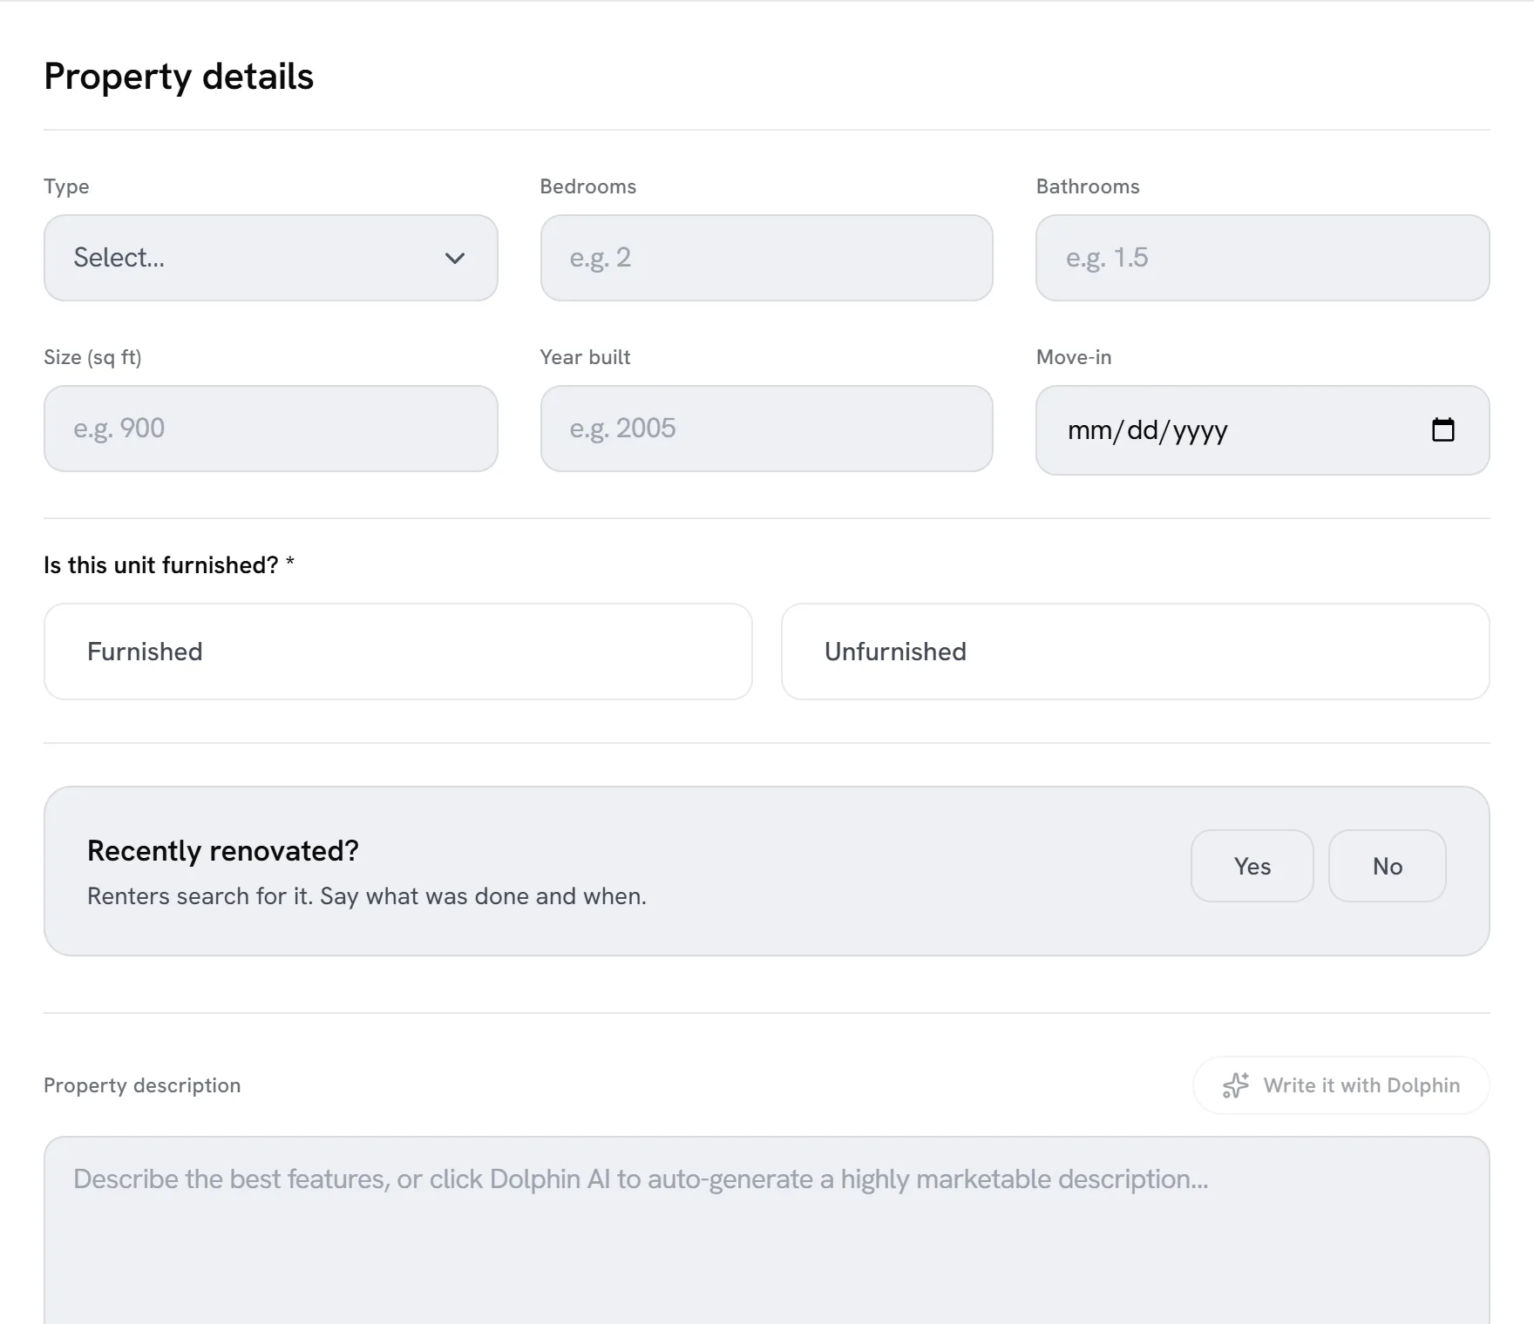Click the 'Size (sq ft)' field label

(92, 357)
